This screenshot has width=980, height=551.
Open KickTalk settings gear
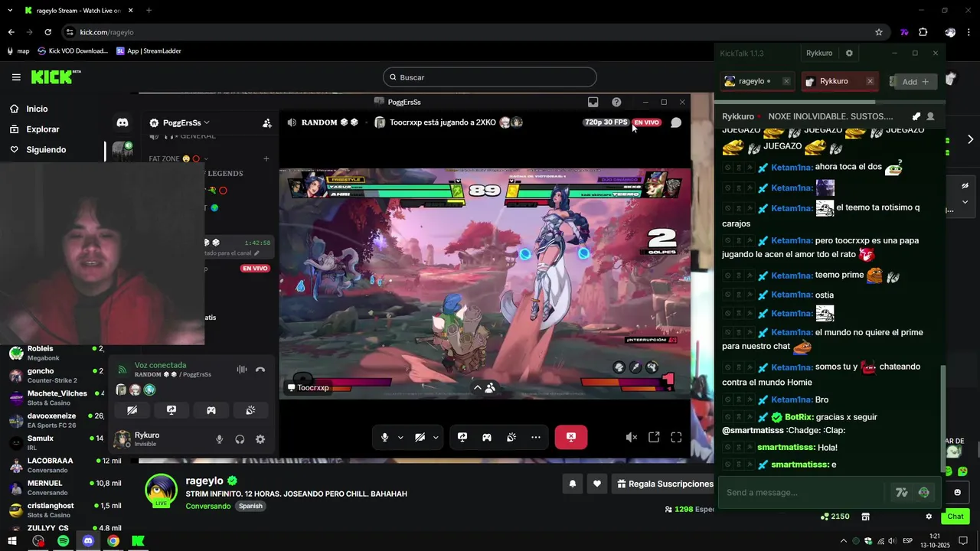tap(849, 54)
